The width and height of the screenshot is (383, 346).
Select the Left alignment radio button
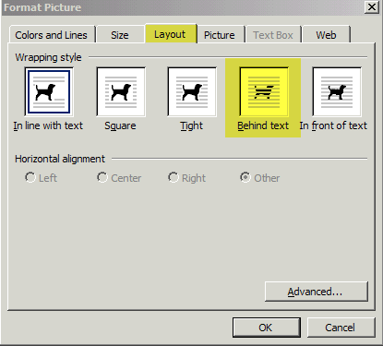pyautogui.click(x=30, y=177)
